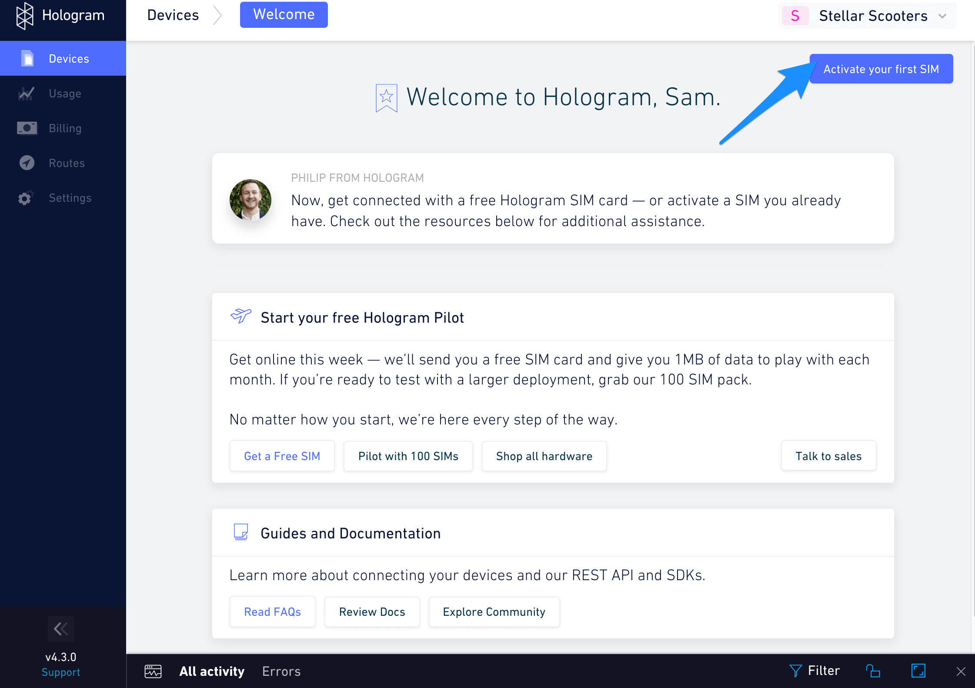Image resolution: width=975 pixels, height=688 pixels.
Task: Click the Filter funnel icon
Action: (x=795, y=671)
